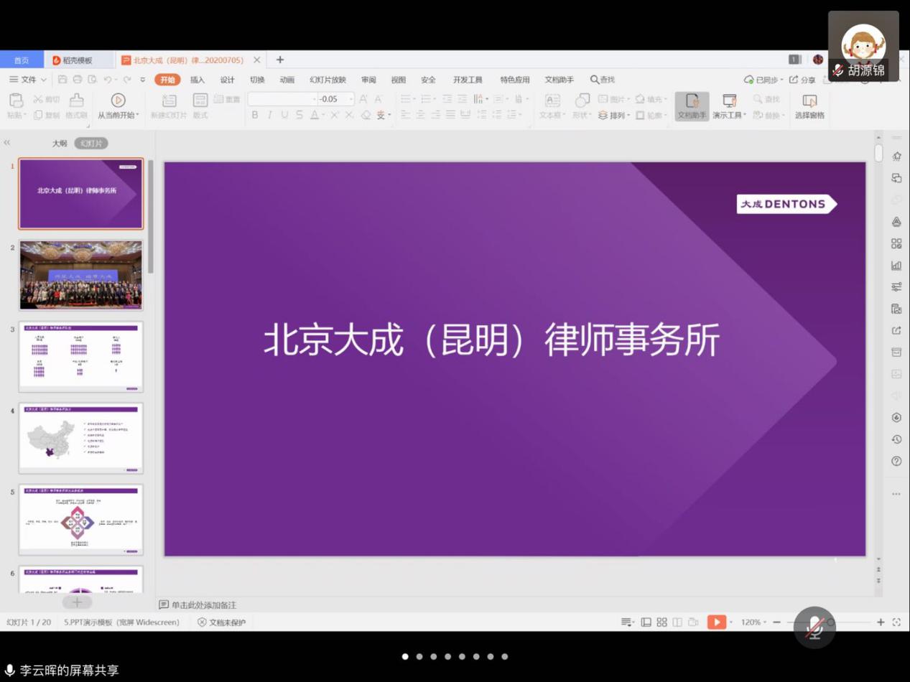This screenshot has width=910, height=682.
Task: Select the 开始 ribbon tab
Action: [168, 80]
